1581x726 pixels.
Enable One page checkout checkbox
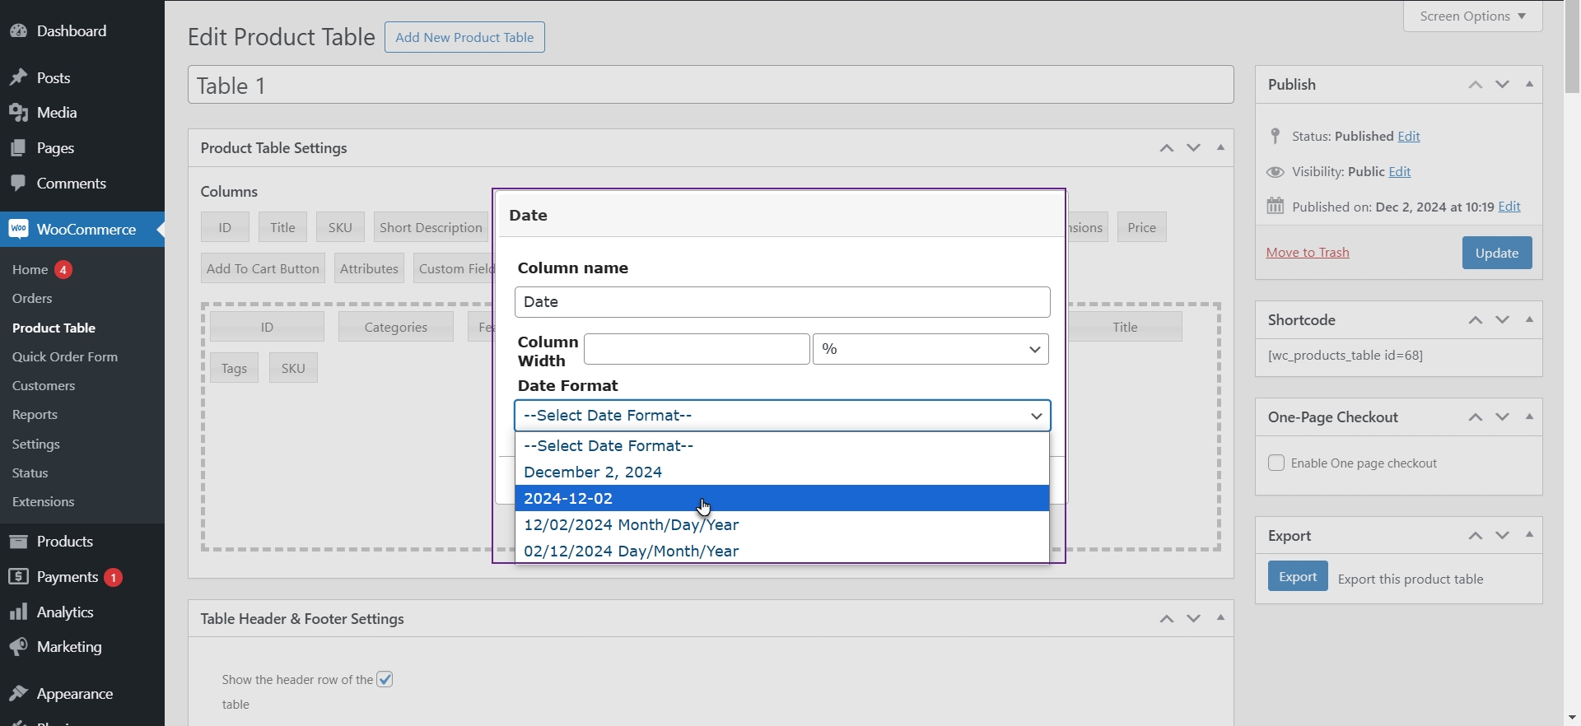1276,463
